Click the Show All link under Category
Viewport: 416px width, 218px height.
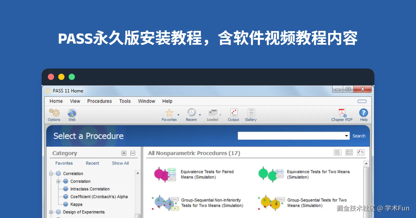tap(120, 163)
